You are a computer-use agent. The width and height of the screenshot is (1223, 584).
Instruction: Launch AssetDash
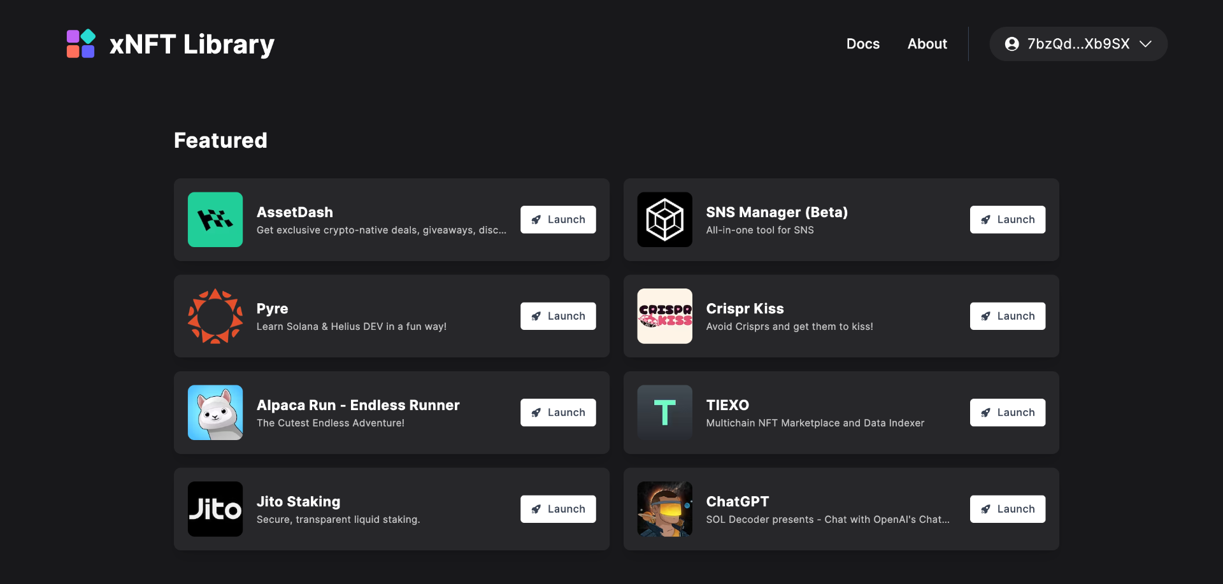[x=558, y=220]
